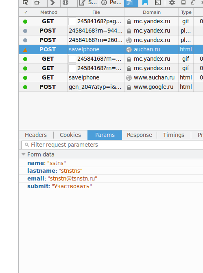Open the Response tab
The image size is (203, 273).
(x=140, y=135)
